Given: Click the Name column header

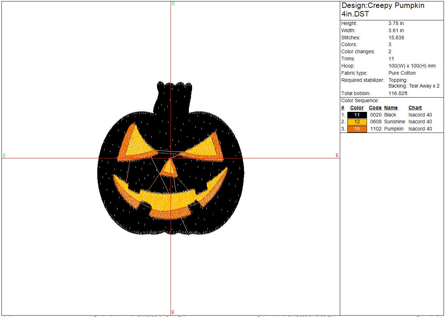Looking at the screenshot, I should (x=391, y=108).
